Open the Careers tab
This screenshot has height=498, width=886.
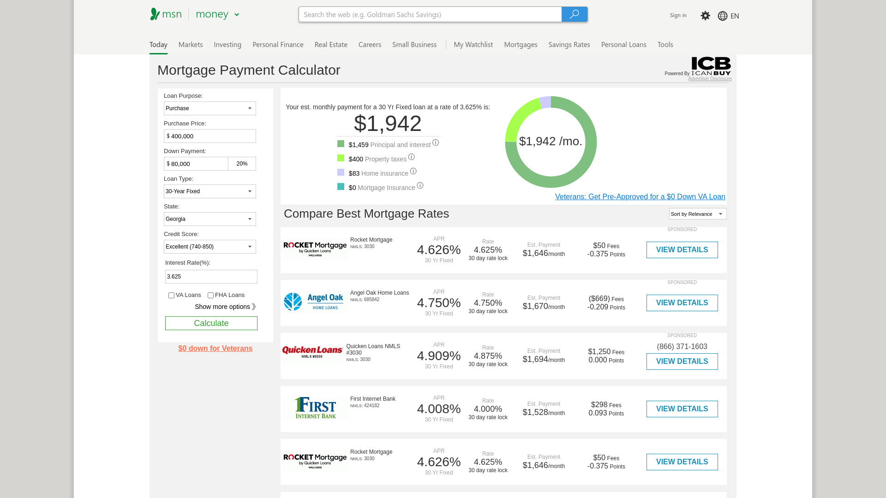pyautogui.click(x=370, y=45)
